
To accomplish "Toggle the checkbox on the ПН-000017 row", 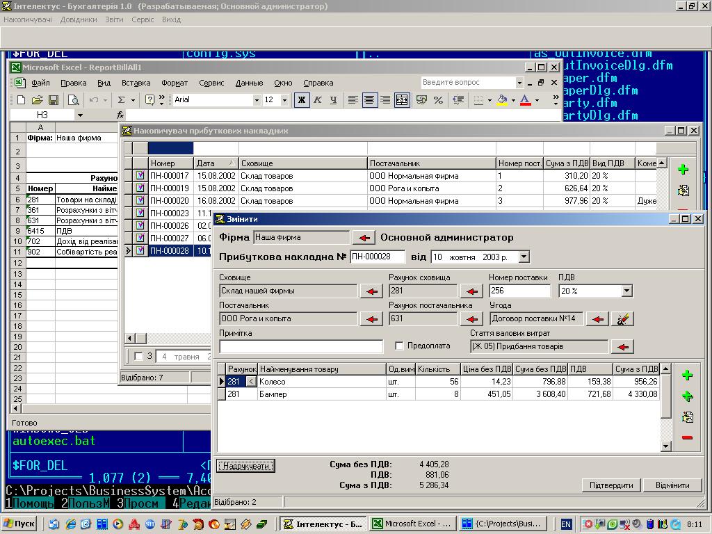I will 140,176.
